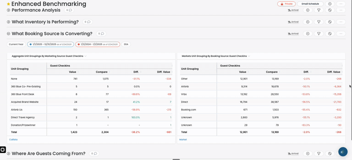Screen dimensions: 352x160
Task: Open filter funnel in What Booking Source row
Action: [x=319, y=34]
